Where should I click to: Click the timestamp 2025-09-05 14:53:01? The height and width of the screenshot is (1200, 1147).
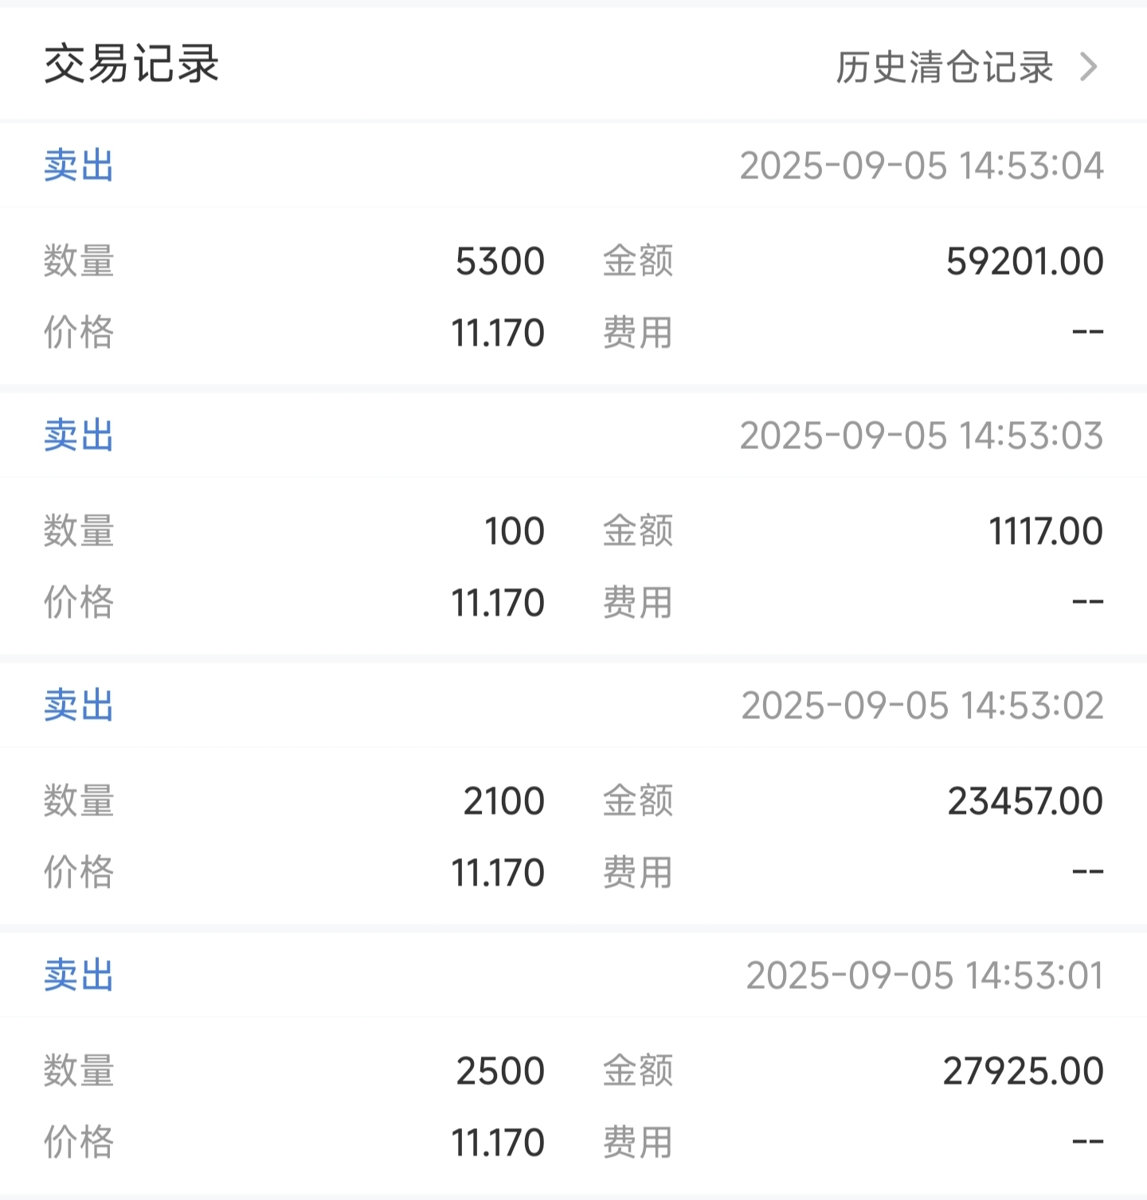pos(925,975)
